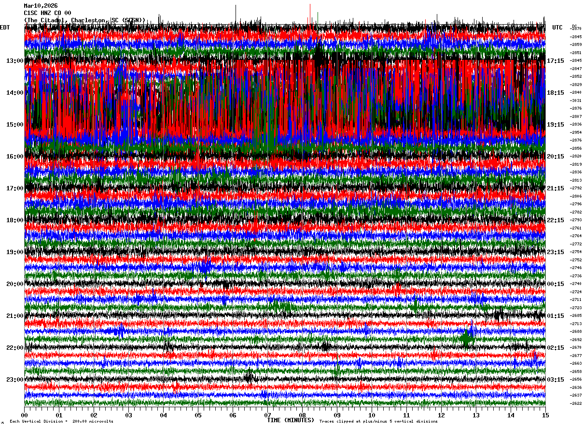Click the '22:15' UTC time label
Screen dimensions: 584x428
click(x=555, y=220)
